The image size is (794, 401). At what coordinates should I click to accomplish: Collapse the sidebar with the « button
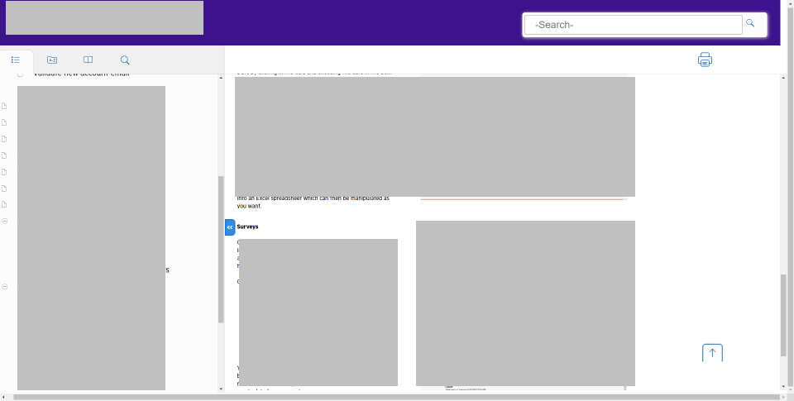230,227
